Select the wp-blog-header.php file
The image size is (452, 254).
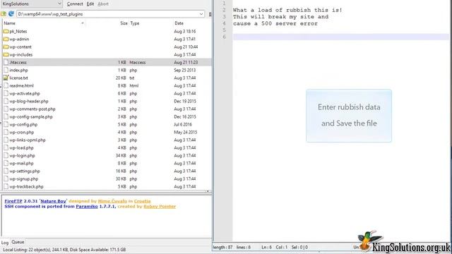pyautogui.click(x=28, y=102)
